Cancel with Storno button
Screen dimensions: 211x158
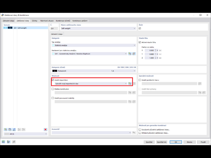[x=189, y=142]
